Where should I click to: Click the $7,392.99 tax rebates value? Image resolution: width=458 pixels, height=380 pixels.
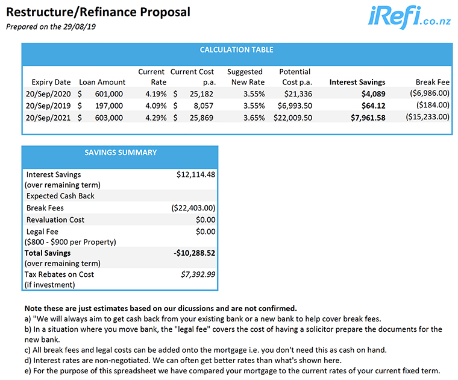(198, 274)
